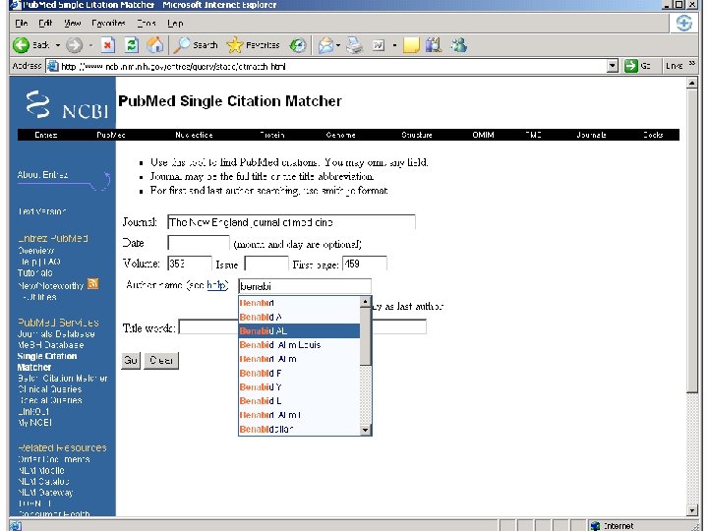Click the Go button below Title words
This screenshot has width=708, height=531.
tap(131, 360)
